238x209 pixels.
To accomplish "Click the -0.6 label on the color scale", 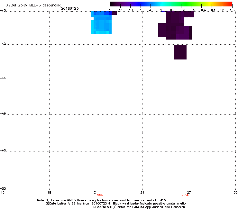I will [181, 10].
